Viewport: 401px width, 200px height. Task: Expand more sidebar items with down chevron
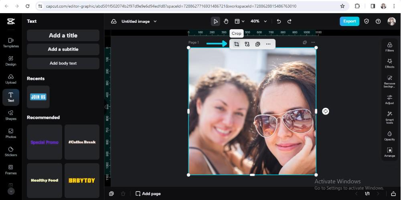pyautogui.click(x=11, y=191)
